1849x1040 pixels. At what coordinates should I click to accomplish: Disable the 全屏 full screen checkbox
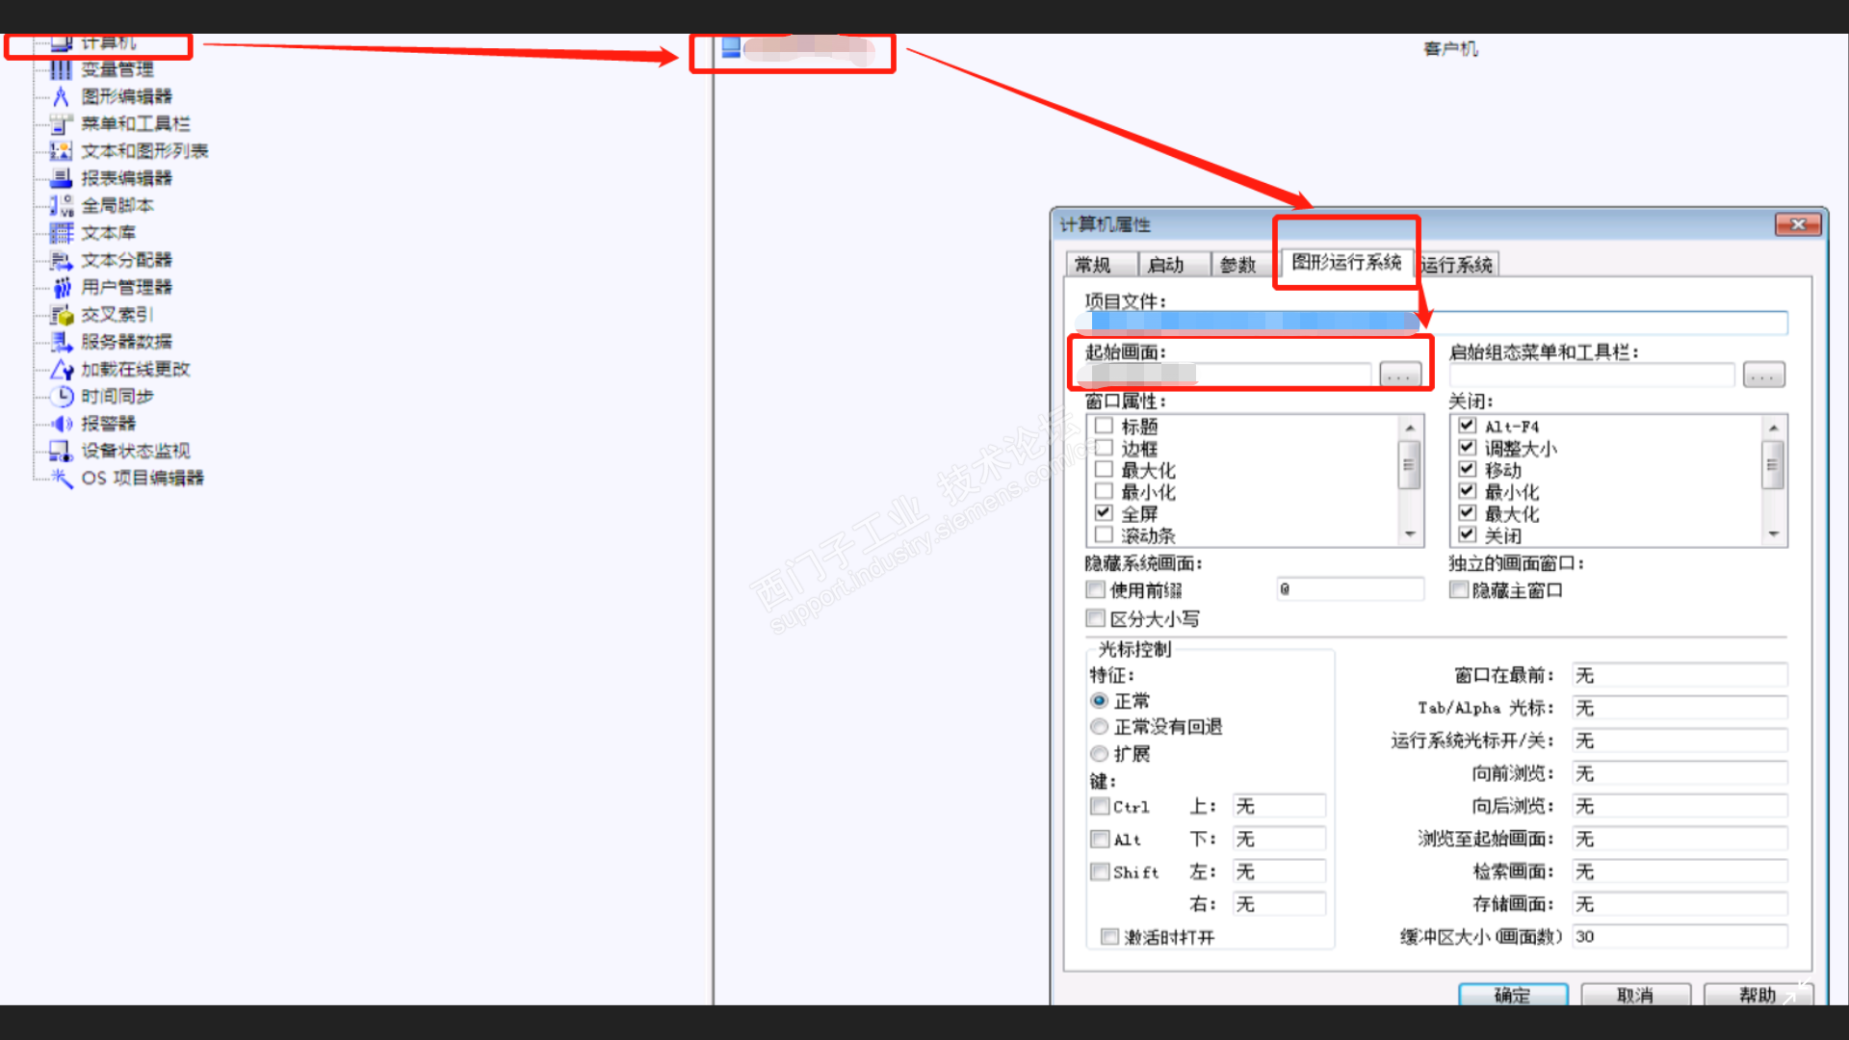[x=1104, y=513]
